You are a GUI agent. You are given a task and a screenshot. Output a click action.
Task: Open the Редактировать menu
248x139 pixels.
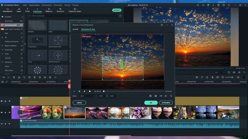pyautogui.click(x=34, y=5)
